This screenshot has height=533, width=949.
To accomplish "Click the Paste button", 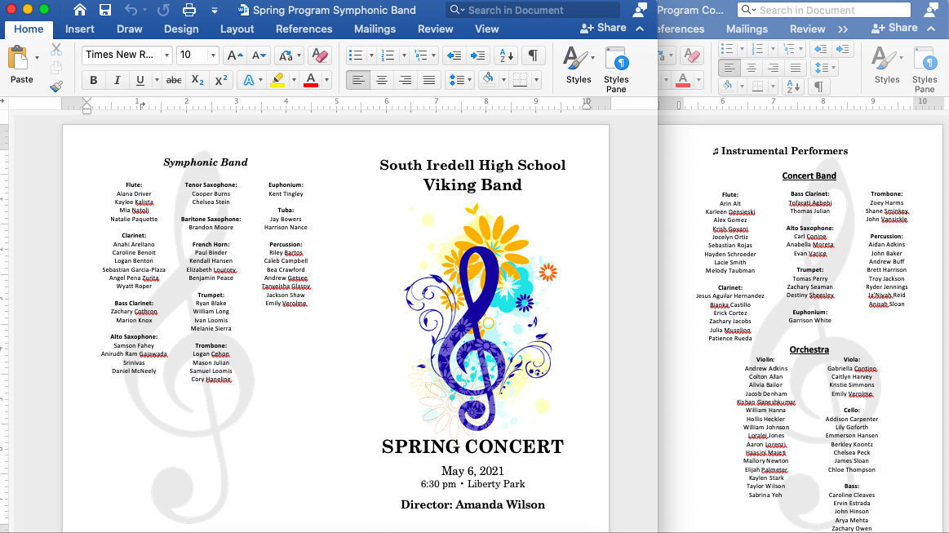I will pos(21,65).
